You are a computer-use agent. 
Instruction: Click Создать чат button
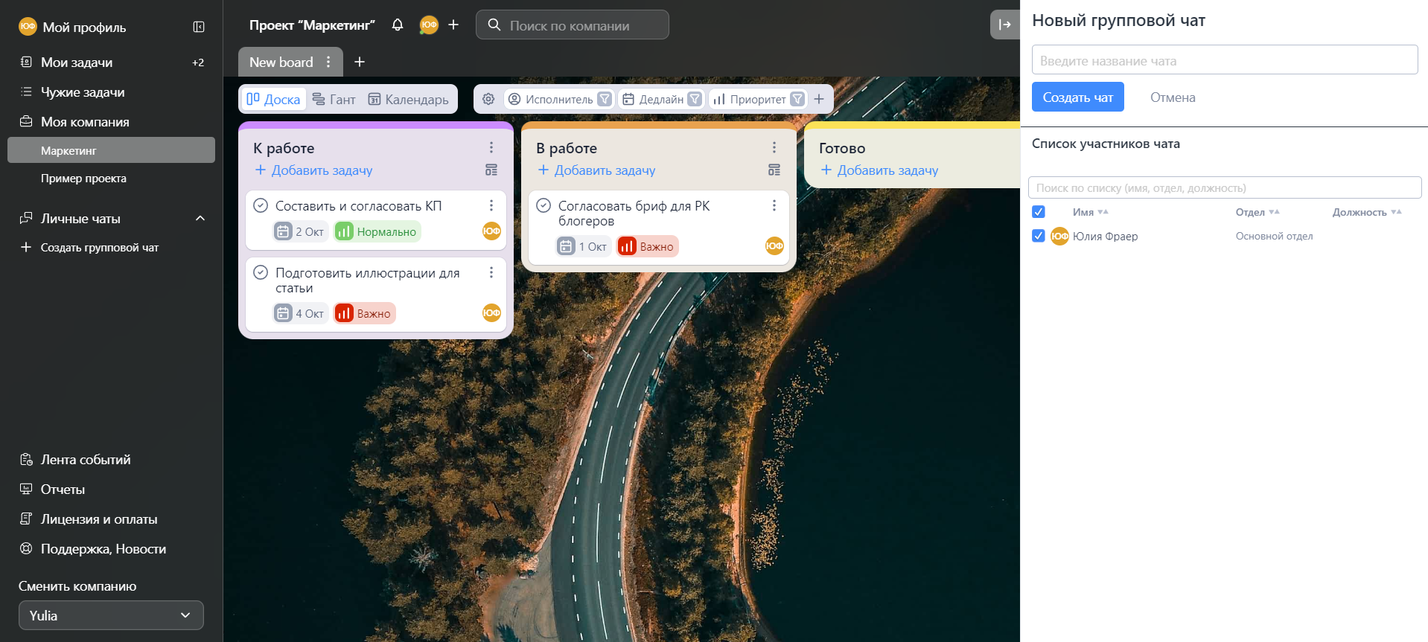(1077, 97)
